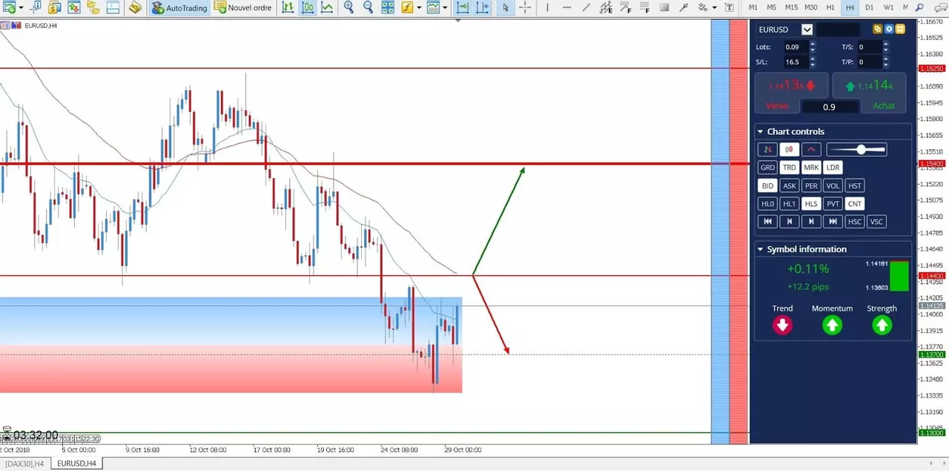Open the new chart icon
Screen dimensions: 949x471
[9, 7]
